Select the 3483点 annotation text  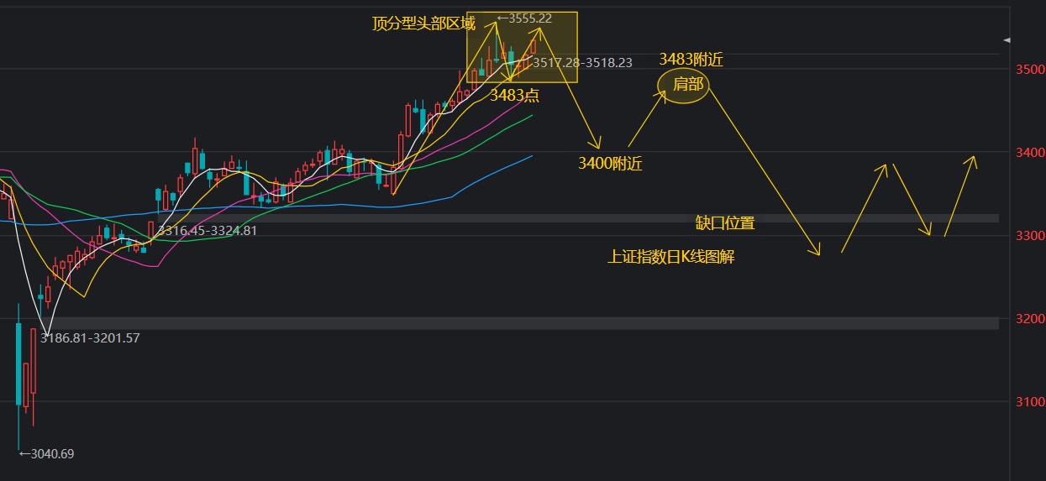[514, 95]
